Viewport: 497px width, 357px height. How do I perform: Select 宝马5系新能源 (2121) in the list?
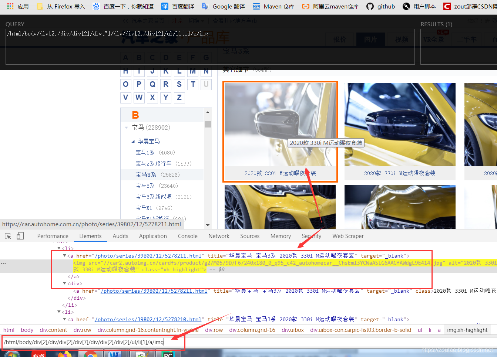click(163, 197)
